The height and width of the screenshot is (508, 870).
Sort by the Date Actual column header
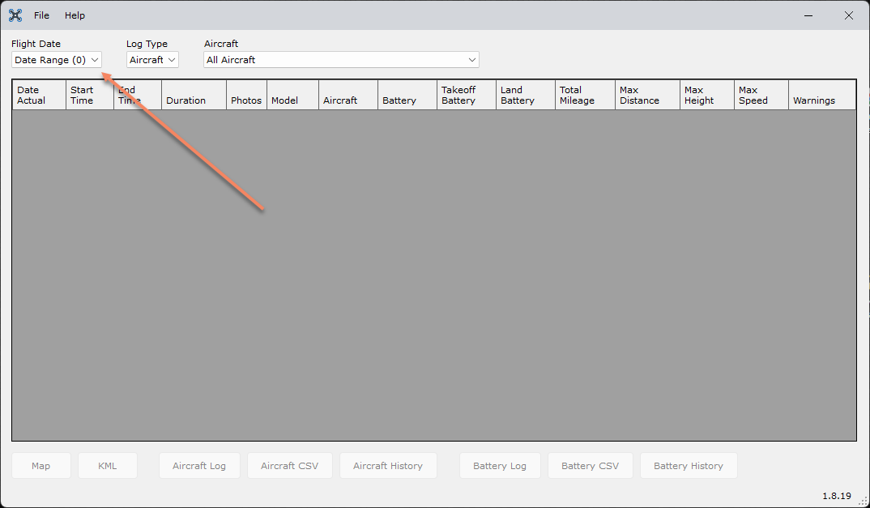pyautogui.click(x=38, y=95)
